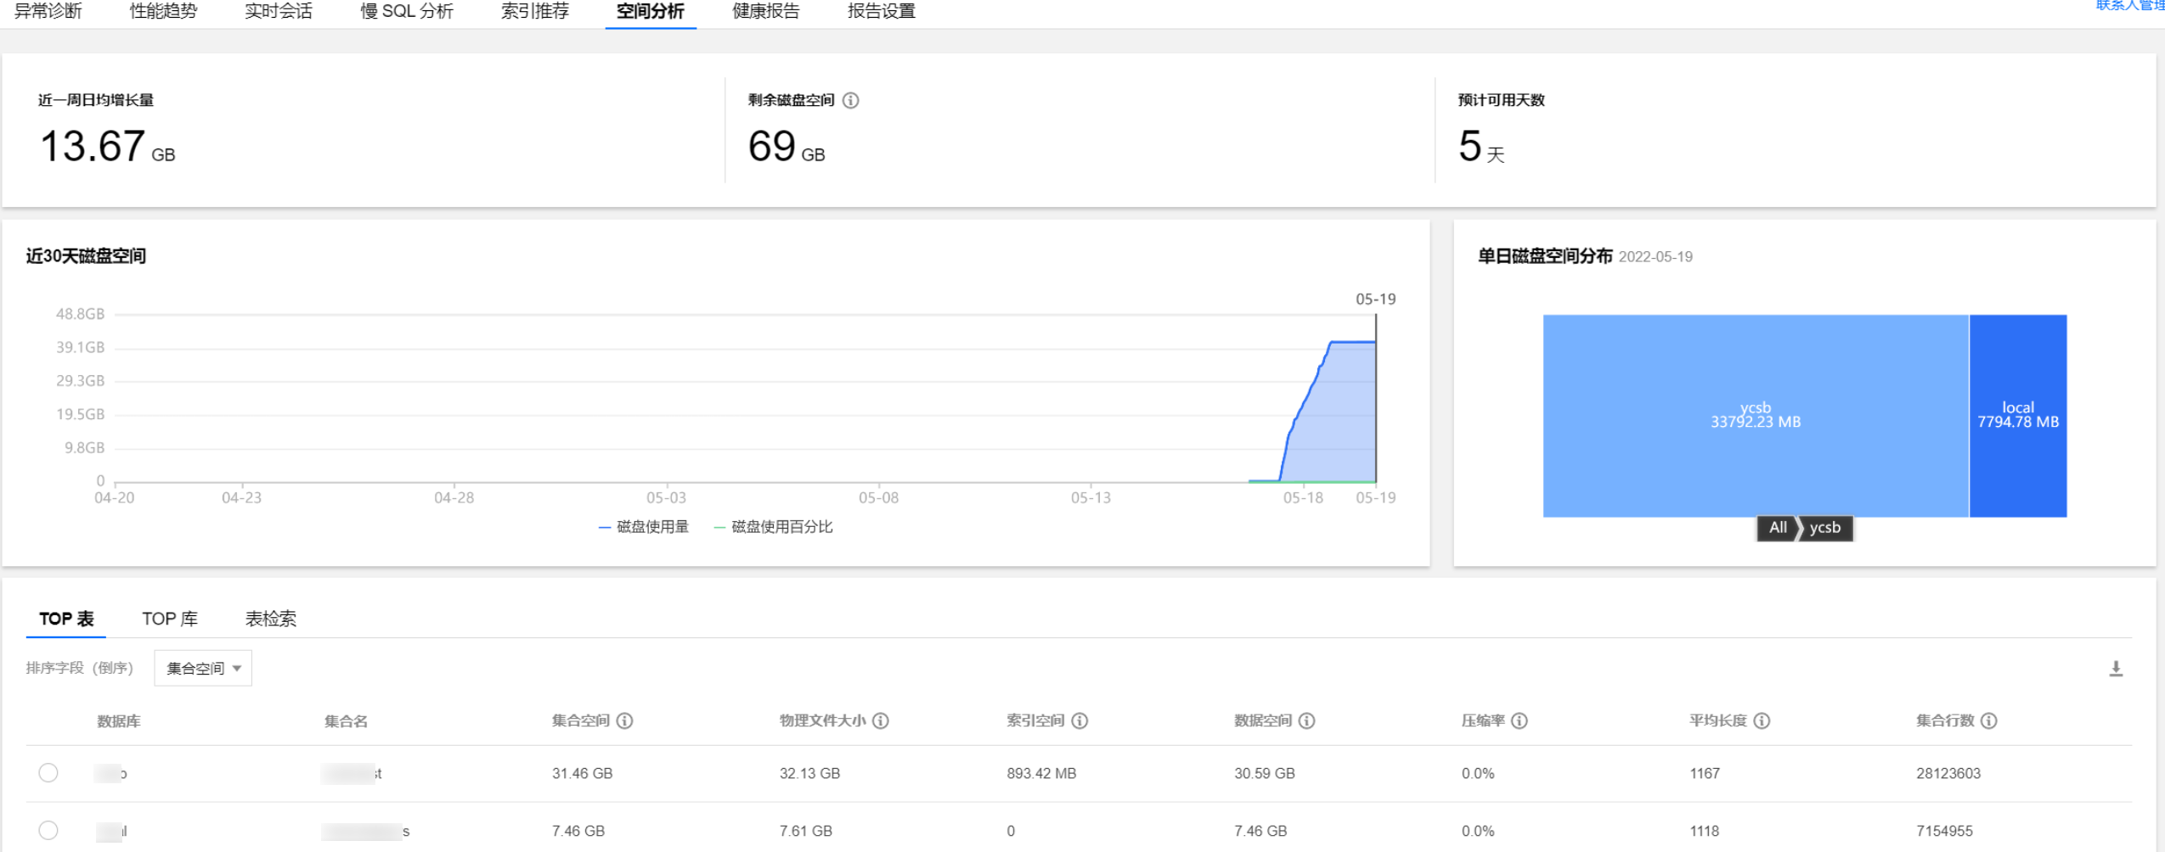Click the All breadcrumb in treemap
Viewport: 2165px width, 852px height.
point(1777,528)
